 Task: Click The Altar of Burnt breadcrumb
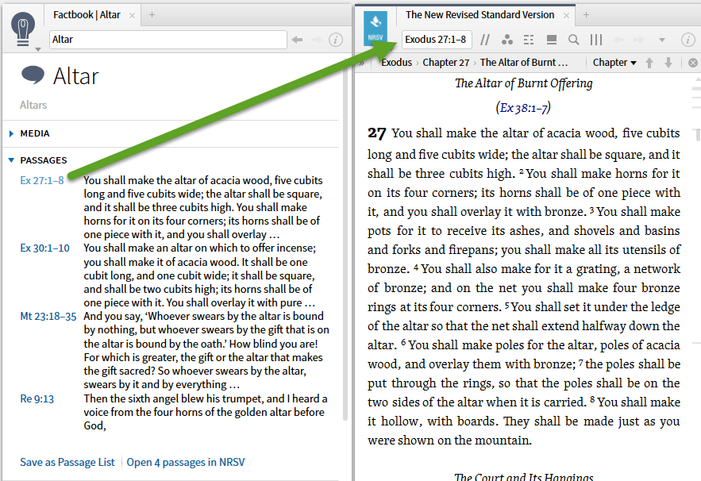point(523,63)
